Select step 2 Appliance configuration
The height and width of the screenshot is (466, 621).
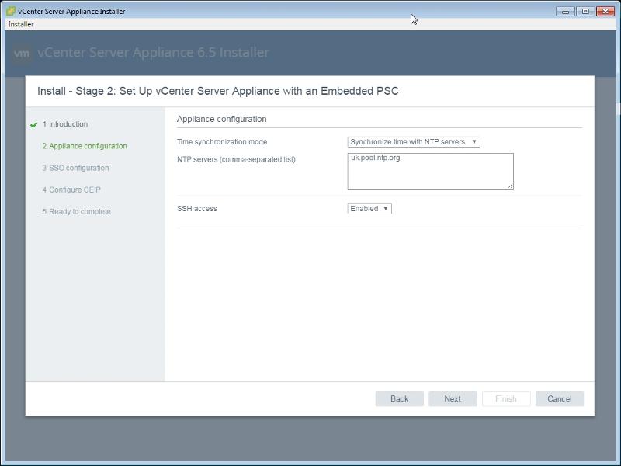click(85, 146)
